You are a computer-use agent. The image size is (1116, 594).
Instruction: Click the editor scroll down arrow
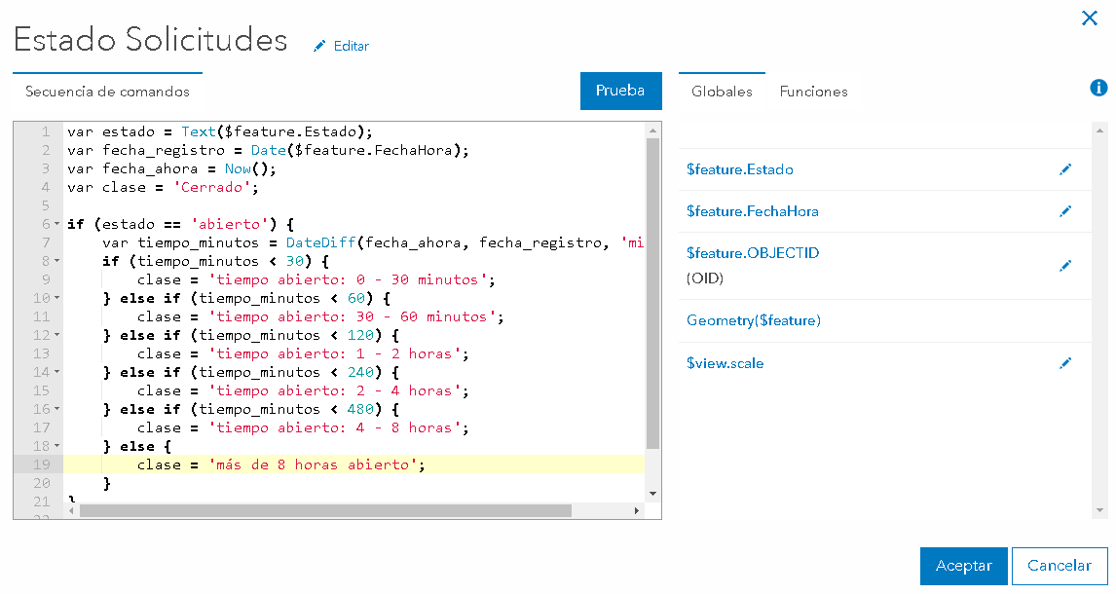652,494
